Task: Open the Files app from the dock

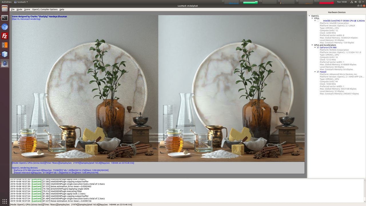Action: [5, 45]
